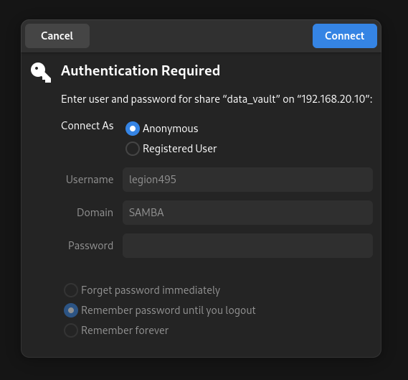Click the Cancel button
The height and width of the screenshot is (380, 408).
[x=57, y=36]
